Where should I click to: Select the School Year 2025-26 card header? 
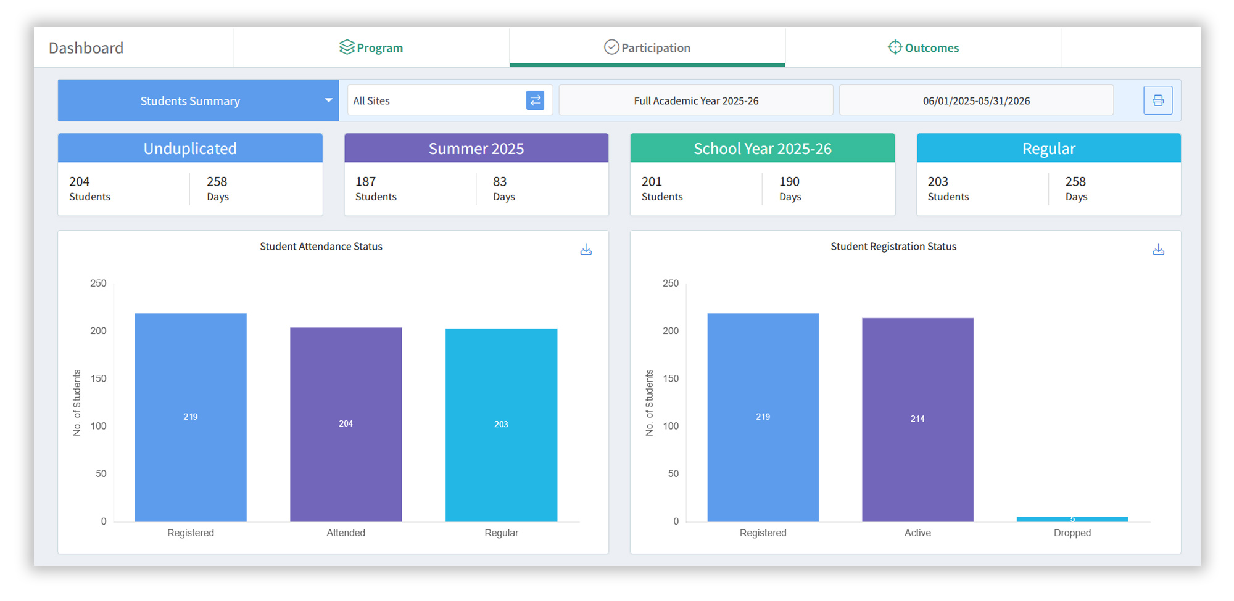pyautogui.click(x=763, y=149)
